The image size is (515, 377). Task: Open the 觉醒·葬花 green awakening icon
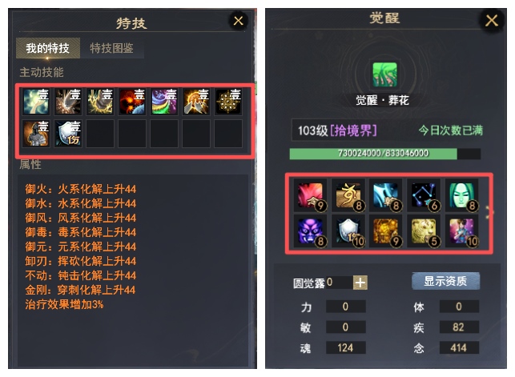384,74
